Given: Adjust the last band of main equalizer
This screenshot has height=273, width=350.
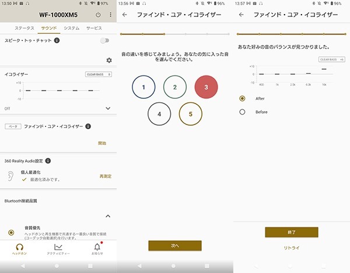Looking at the screenshot, I should coord(90,91).
